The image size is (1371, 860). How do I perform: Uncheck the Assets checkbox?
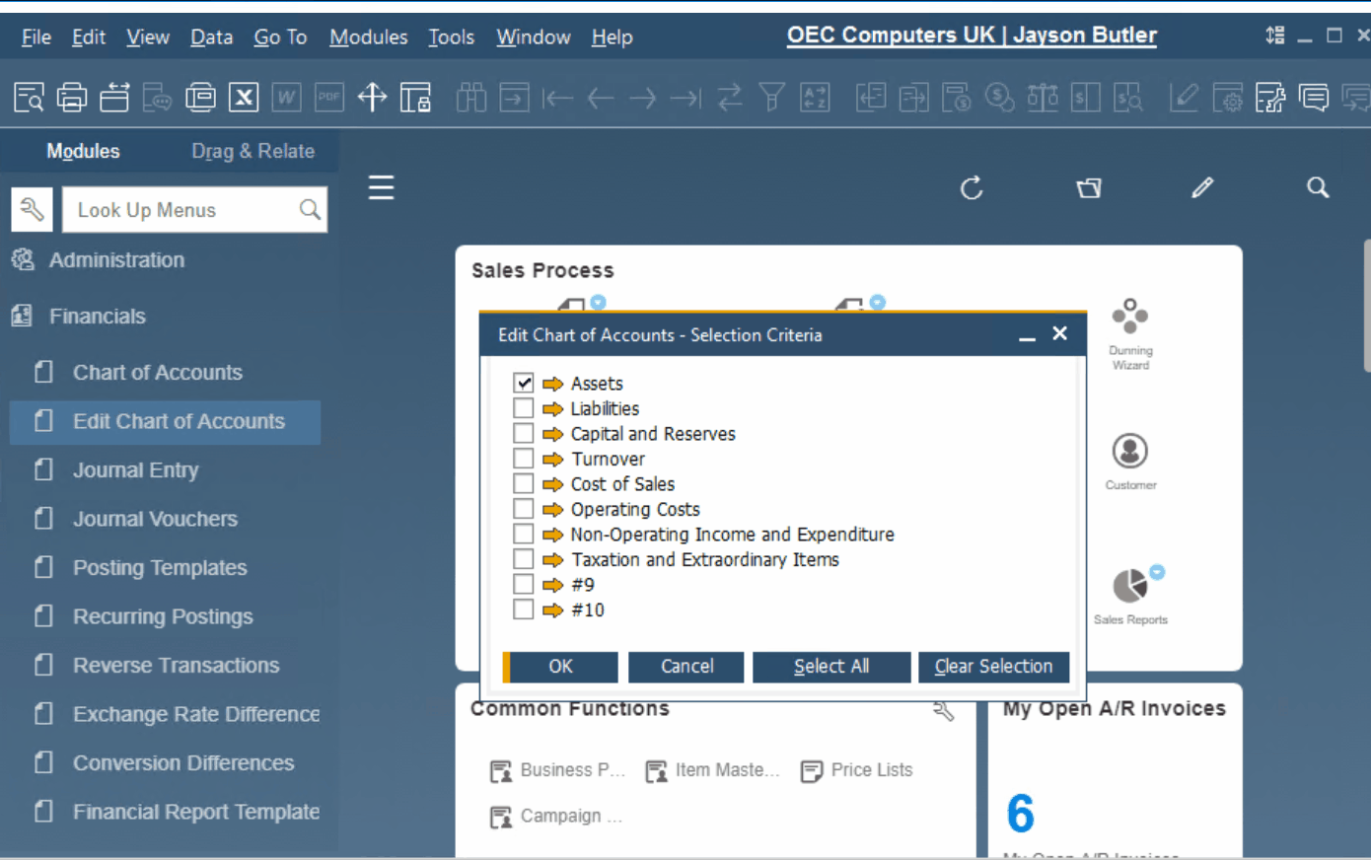coord(524,384)
